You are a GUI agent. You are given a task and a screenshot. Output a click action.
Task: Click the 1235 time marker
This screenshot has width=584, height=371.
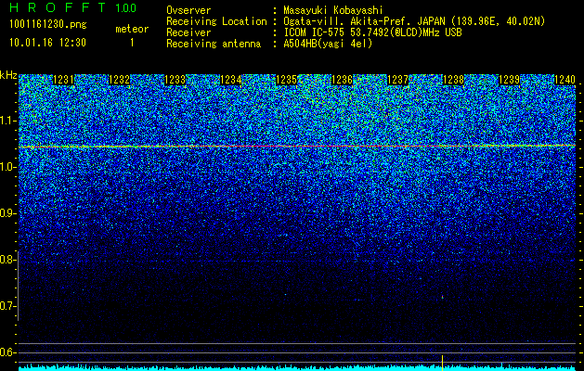(x=286, y=80)
